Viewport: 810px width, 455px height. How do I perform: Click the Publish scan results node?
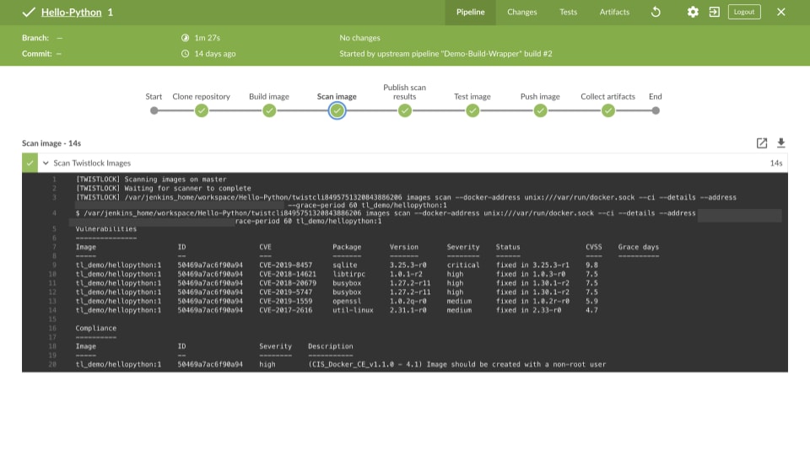tap(405, 110)
